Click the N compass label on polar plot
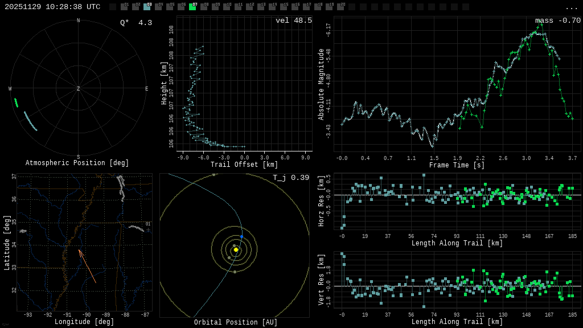Screen dimensions: 583x328 tap(79, 21)
